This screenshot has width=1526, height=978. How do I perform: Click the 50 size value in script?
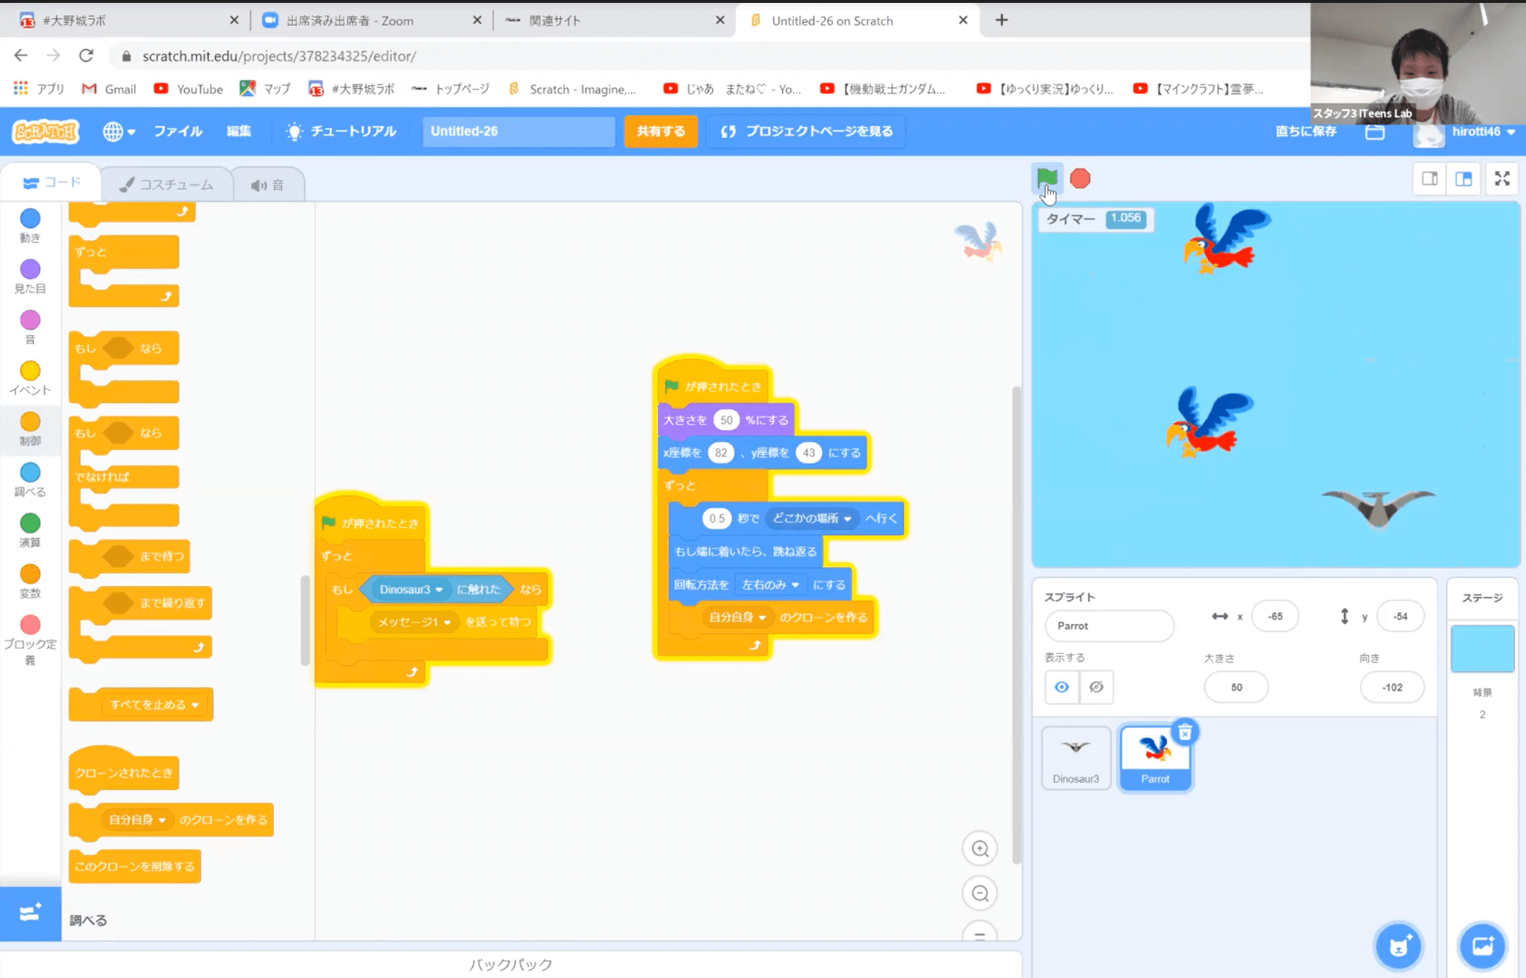[726, 420]
